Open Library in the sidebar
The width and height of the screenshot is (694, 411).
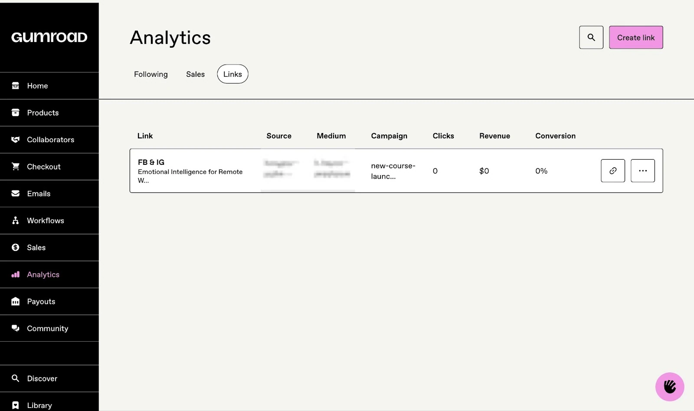tap(49, 402)
